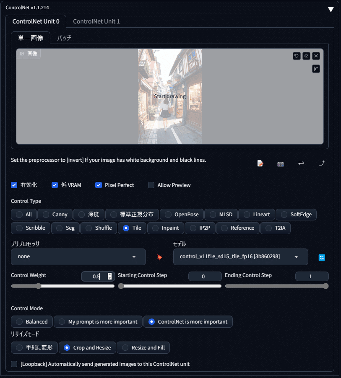Collapse the ControlNet v1.1.214 panel arrow
This screenshot has height=378, width=341.
click(x=331, y=9)
